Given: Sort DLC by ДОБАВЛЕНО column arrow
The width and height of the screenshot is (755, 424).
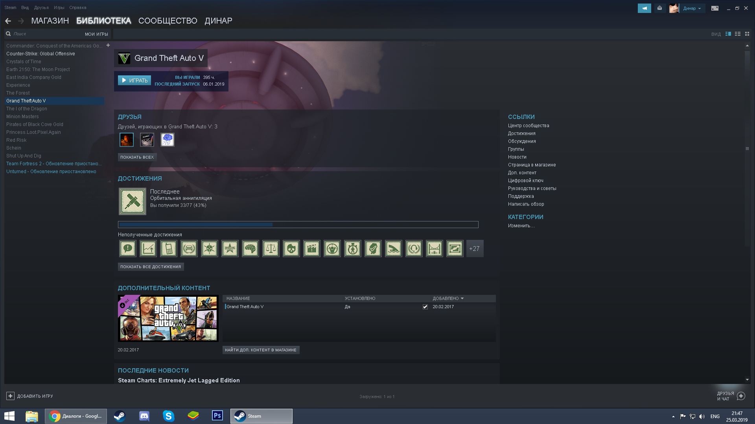Looking at the screenshot, I should click(x=462, y=298).
